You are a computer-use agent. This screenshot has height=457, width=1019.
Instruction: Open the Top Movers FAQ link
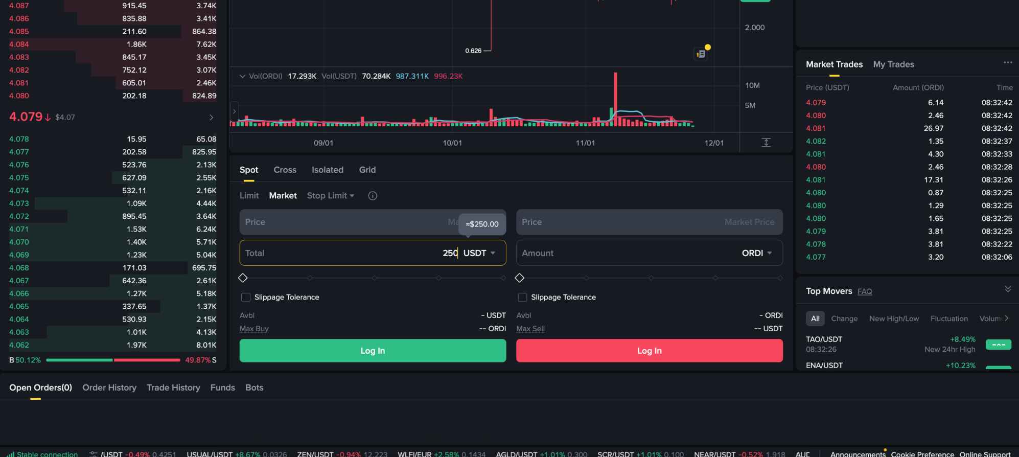click(865, 291)
